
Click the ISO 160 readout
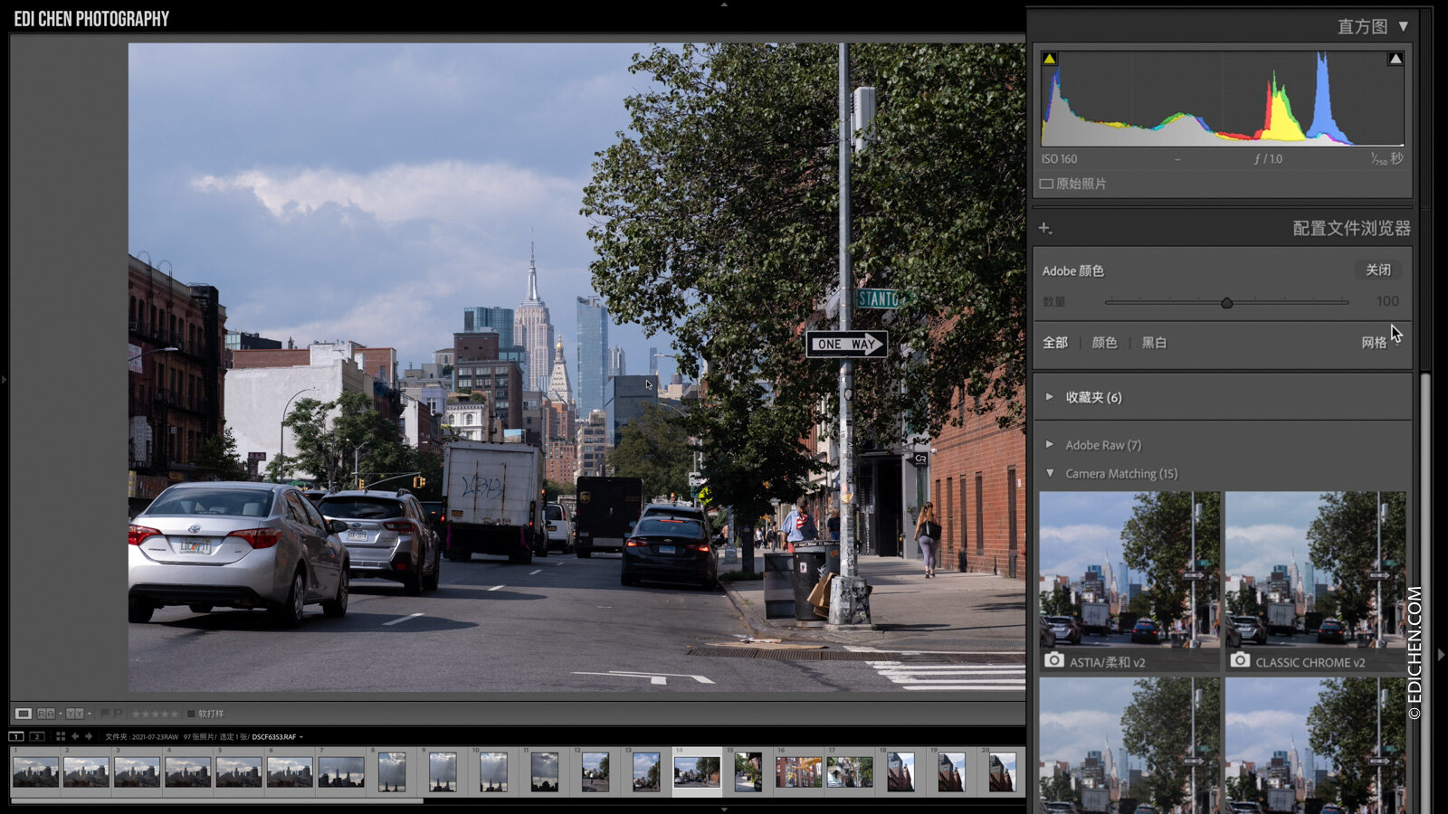pyautogui.click(x=1059, y=158)
